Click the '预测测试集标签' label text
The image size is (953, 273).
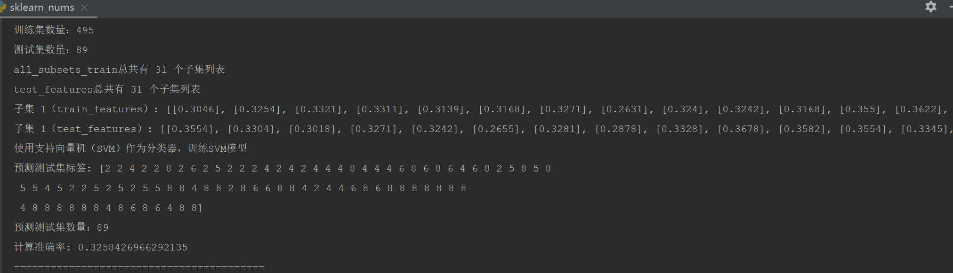(x=53, y=168)
